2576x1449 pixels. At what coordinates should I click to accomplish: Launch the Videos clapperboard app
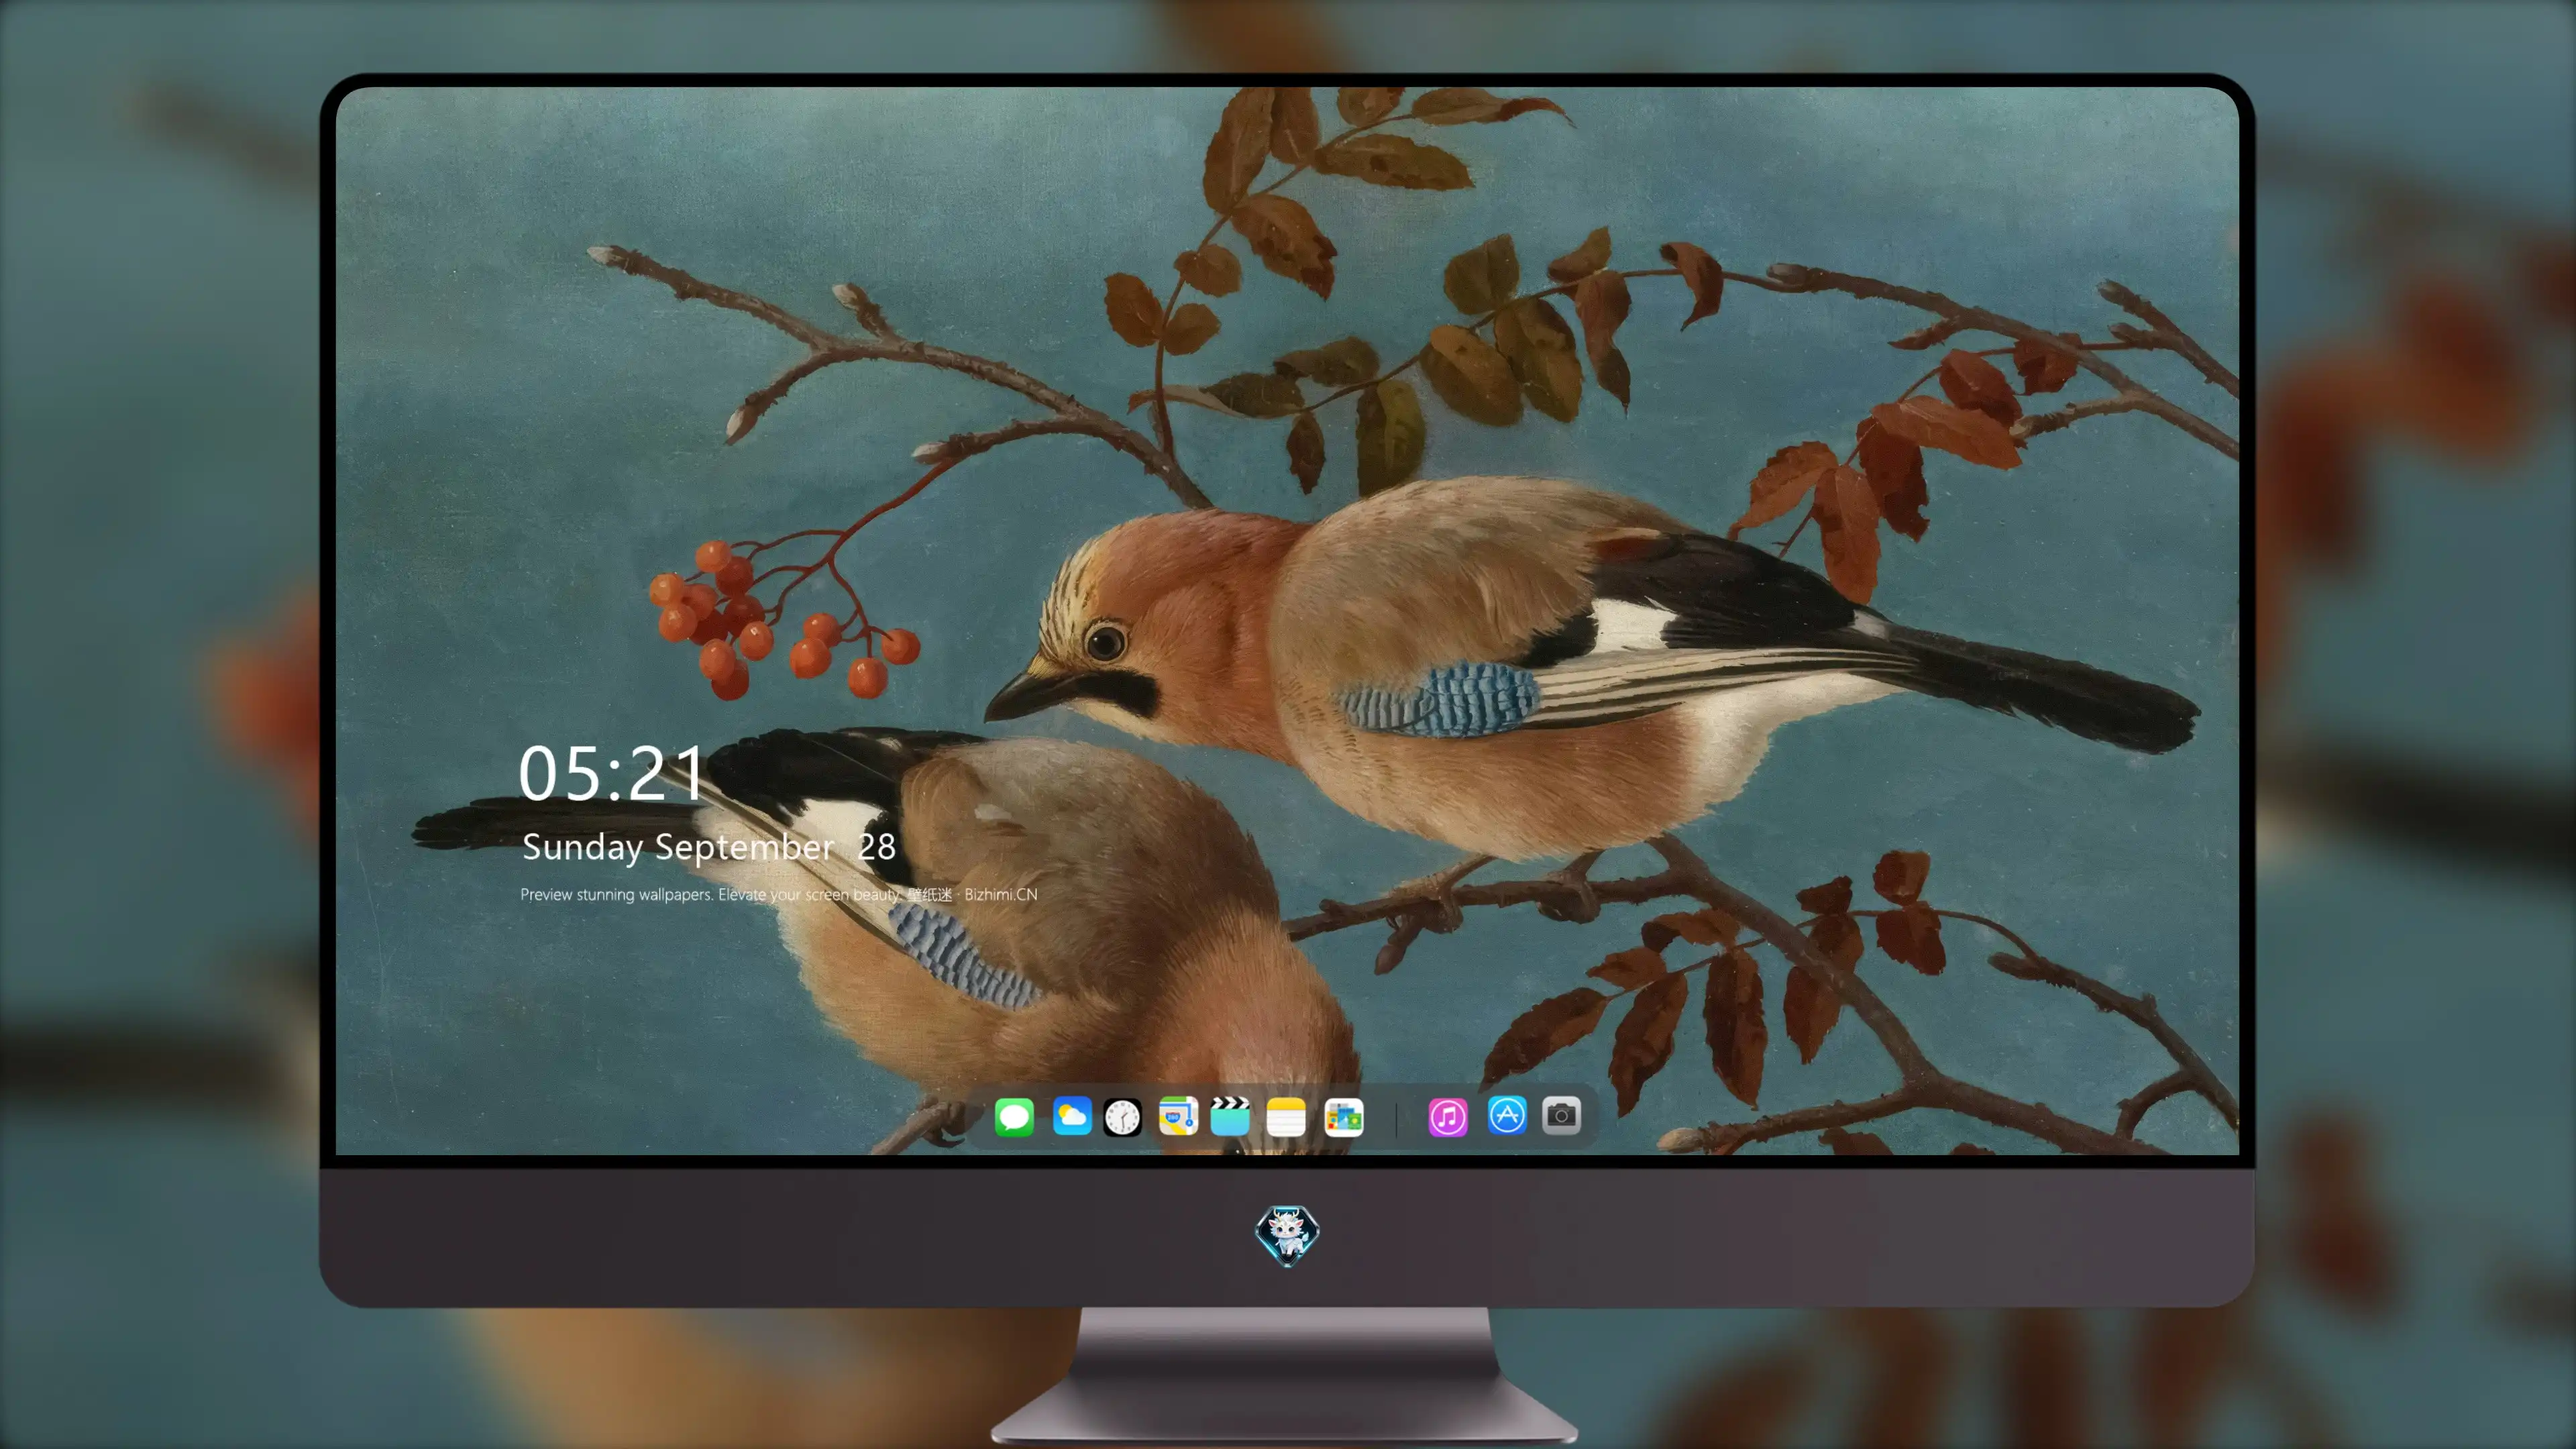[x=1230, y=1116]
